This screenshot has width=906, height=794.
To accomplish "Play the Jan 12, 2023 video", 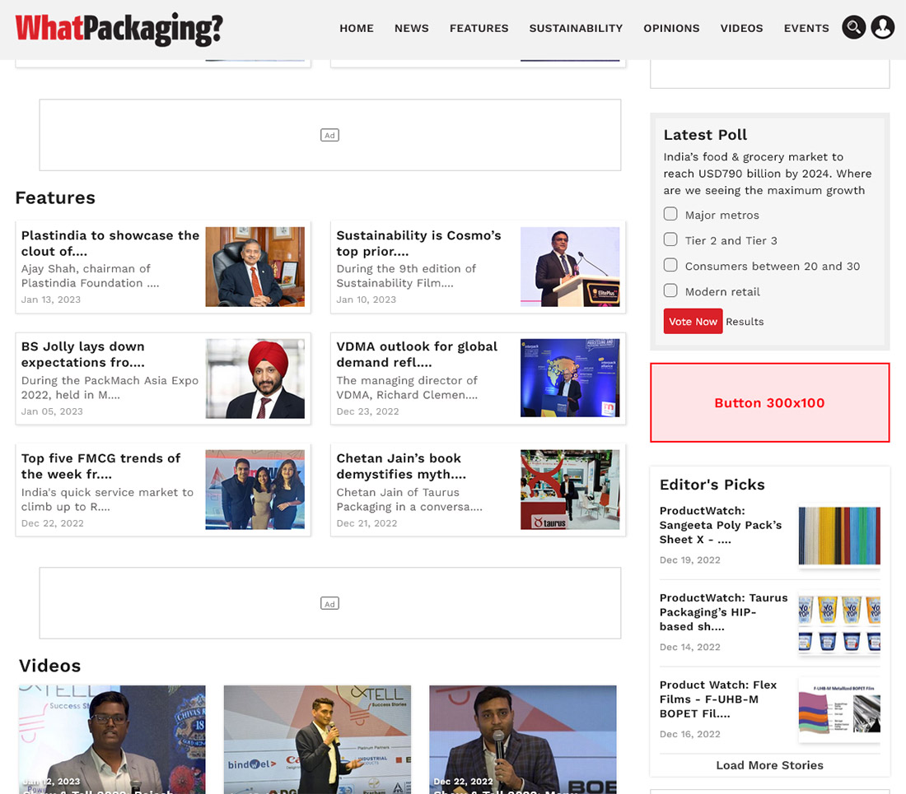I will [112, 740].
